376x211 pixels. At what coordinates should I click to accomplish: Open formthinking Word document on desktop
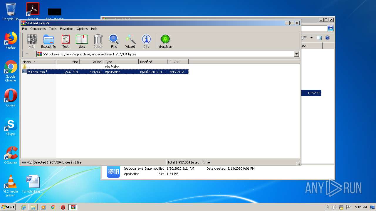click(x=33, y=184)
